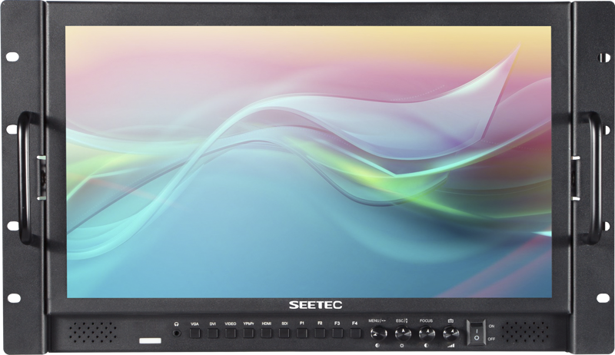Switch to HDMI input button
The height and width of the screenshot is (355, 615).
pos(266,333)
